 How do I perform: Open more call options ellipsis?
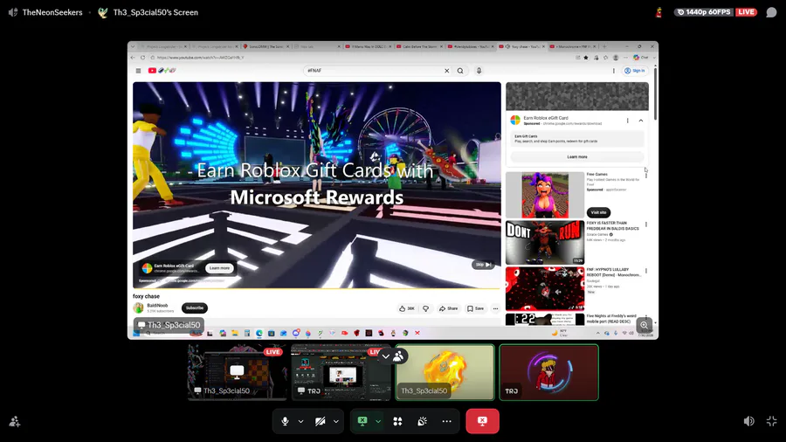click(446, 421)
